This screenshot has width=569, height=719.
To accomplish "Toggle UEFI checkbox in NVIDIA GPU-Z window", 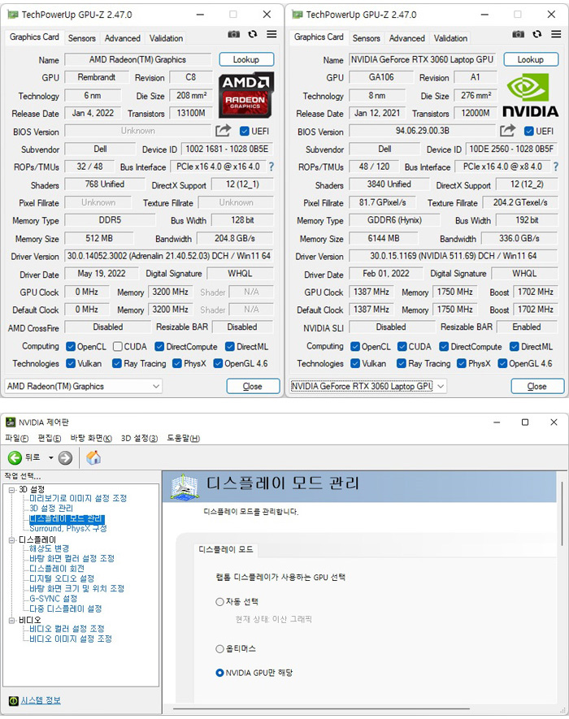I will 529,131.
